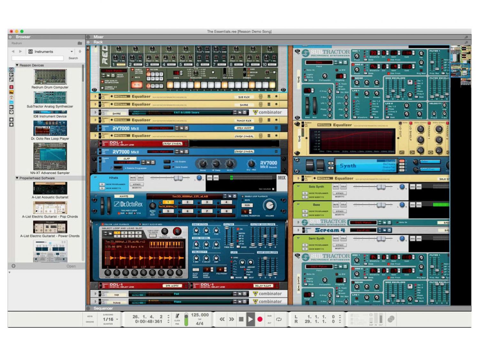Click the Bypass button on Hihats channel

point(137,184)
